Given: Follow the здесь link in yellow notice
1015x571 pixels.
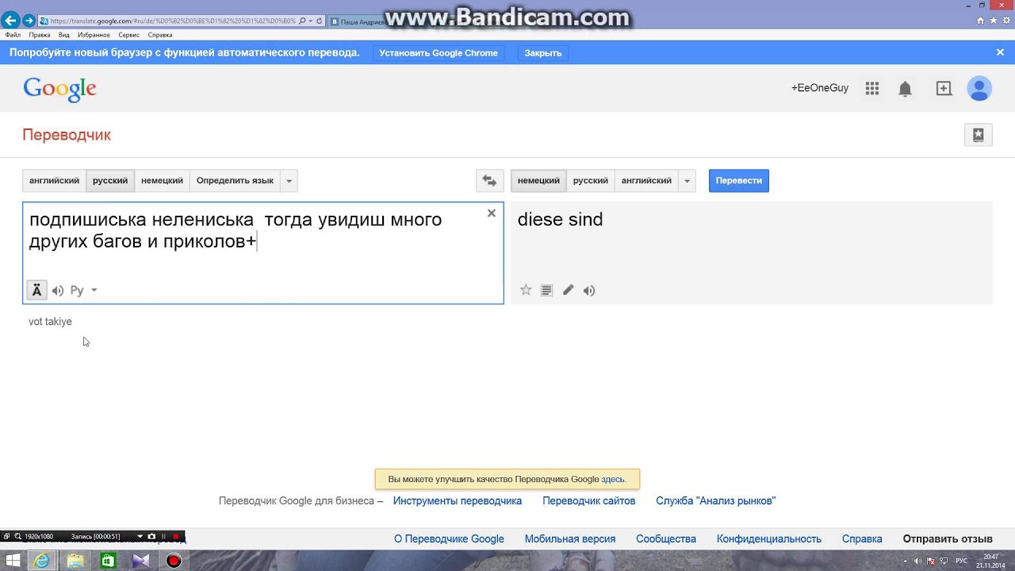Looking at the screenshot, I should pos(613,479).
